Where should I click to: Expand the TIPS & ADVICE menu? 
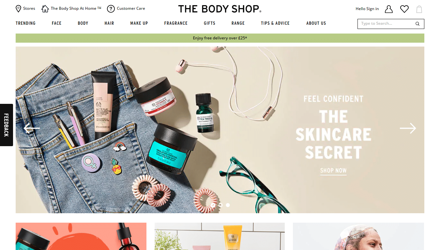pyautogui.click(x=275, y=23)
